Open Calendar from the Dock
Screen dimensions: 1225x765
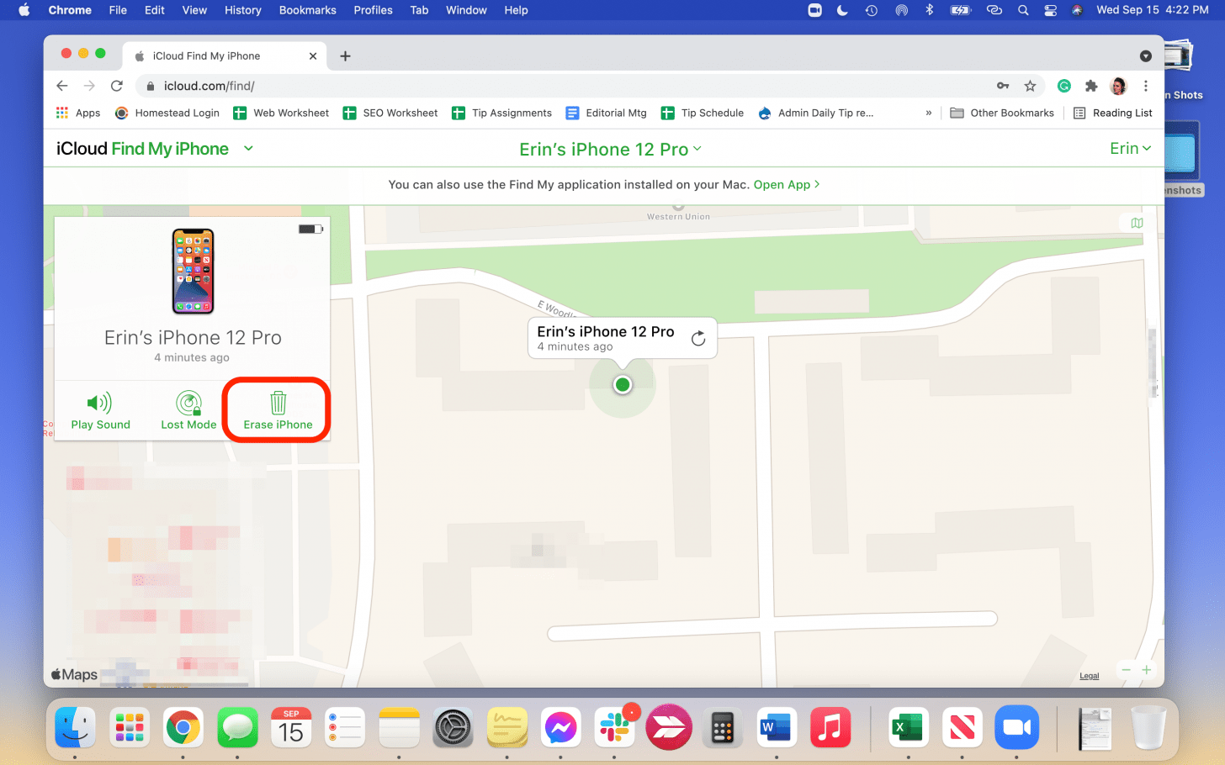[x=291, y=728]
